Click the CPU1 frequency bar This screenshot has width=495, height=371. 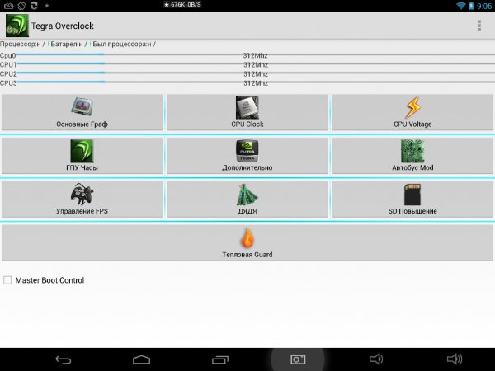256,64
